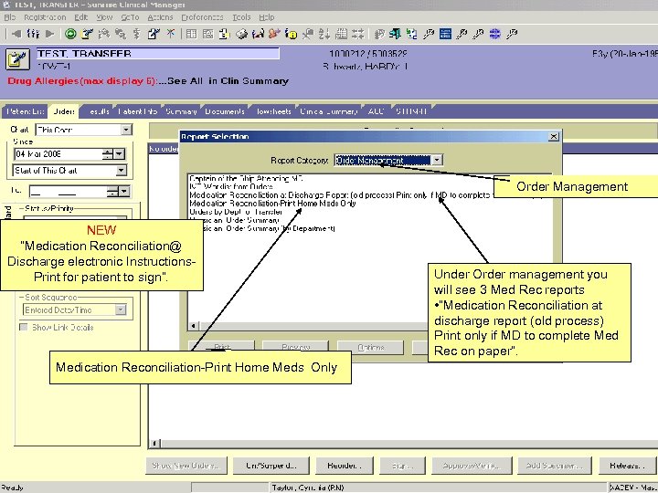Image resolution: width=658 pixels, height=493 pixels.
Task: Click the orange person toolbar icon
Action: coord(274,34)
